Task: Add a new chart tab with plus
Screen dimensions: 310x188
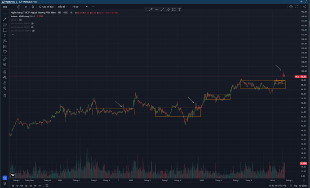Action: (301, 2)
